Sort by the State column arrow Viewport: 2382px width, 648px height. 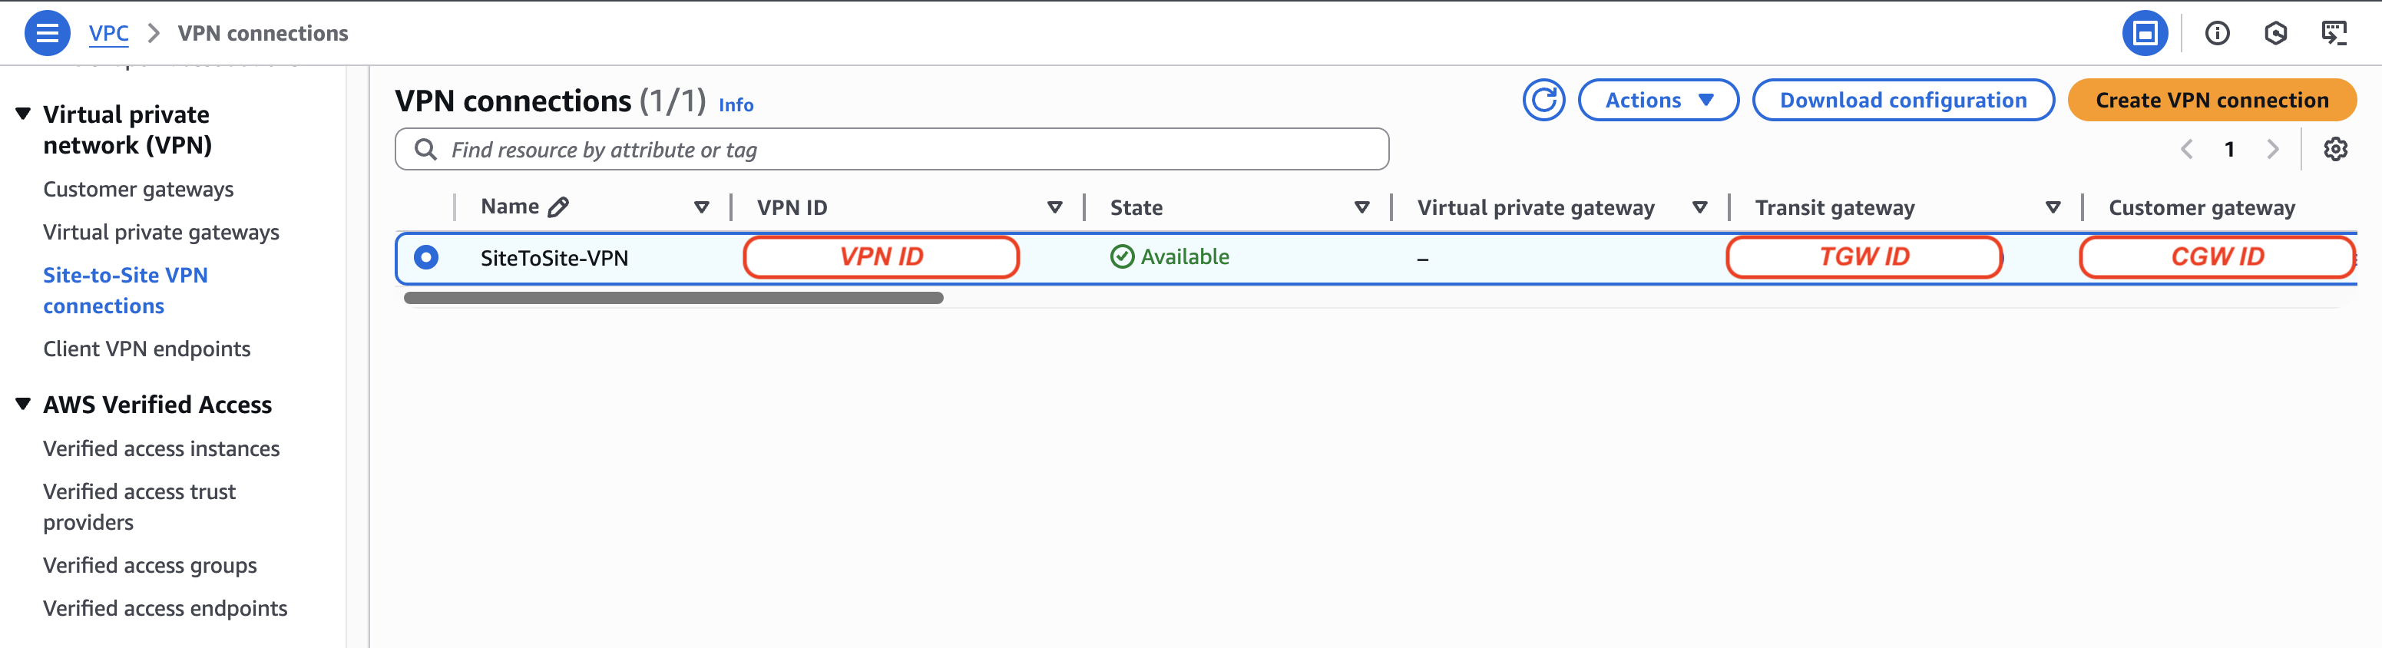coord(1361,207)
